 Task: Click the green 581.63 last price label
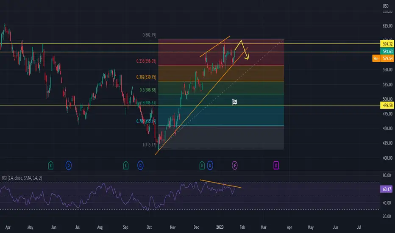click(387, 51)
